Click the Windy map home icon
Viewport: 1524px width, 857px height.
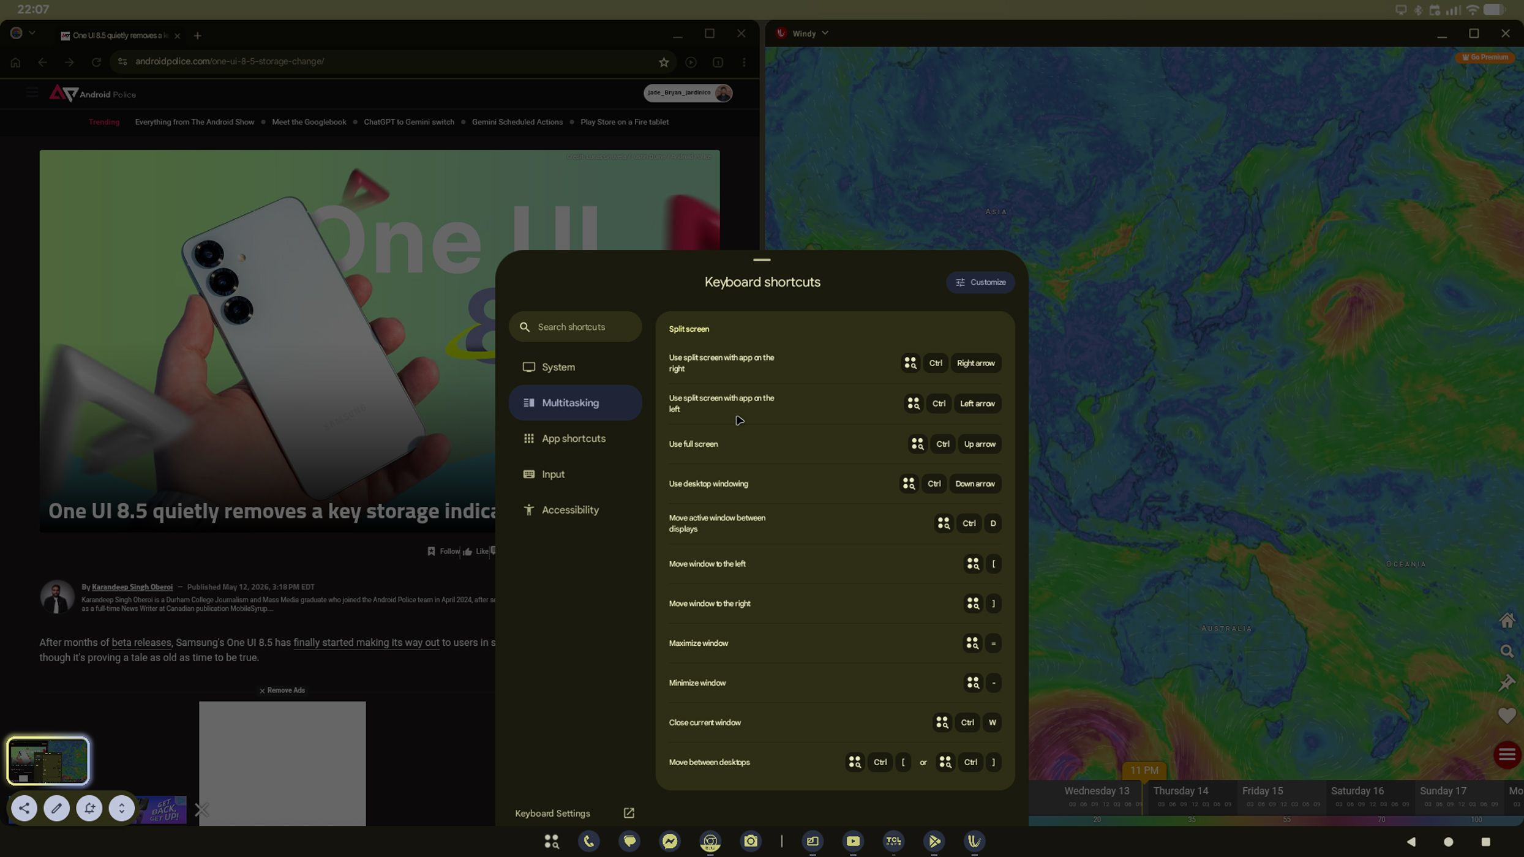(1507, 620)
